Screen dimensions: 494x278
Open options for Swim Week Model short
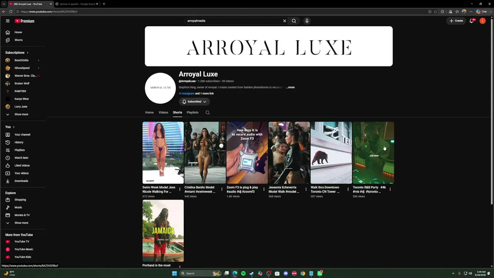pos(179,189)
